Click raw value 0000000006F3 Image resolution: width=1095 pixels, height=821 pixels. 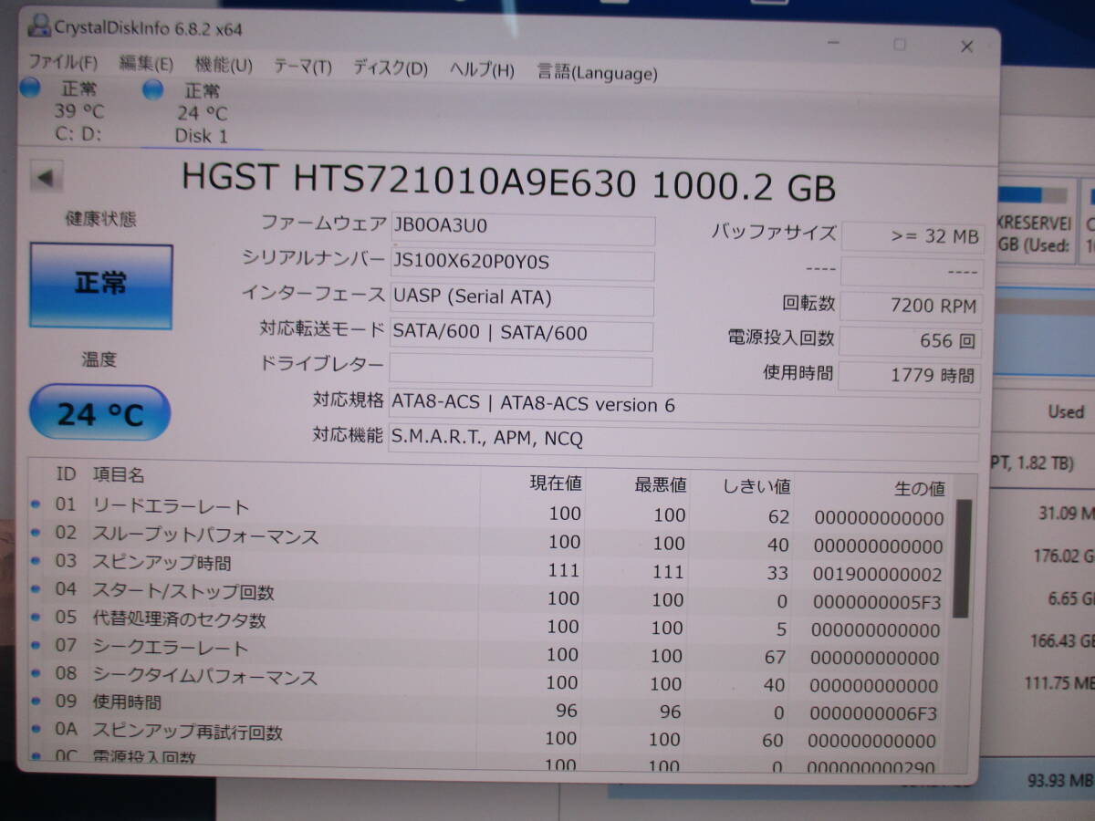tap(874, 713)
